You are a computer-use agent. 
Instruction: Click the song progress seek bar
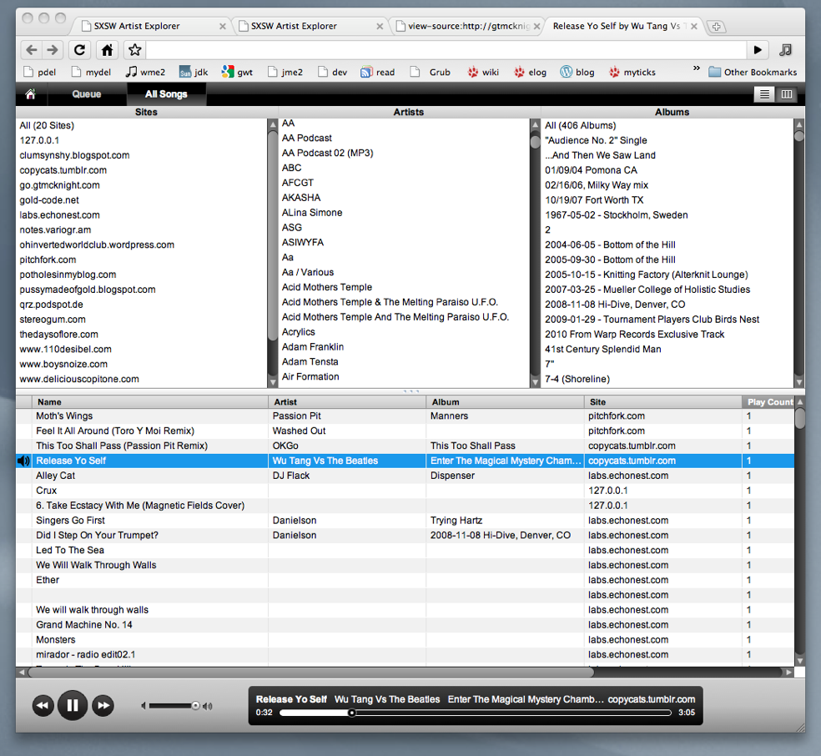(x=476, y=713)
